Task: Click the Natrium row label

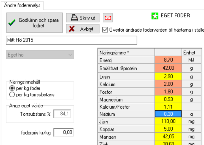Action: (x=126, y=114)
